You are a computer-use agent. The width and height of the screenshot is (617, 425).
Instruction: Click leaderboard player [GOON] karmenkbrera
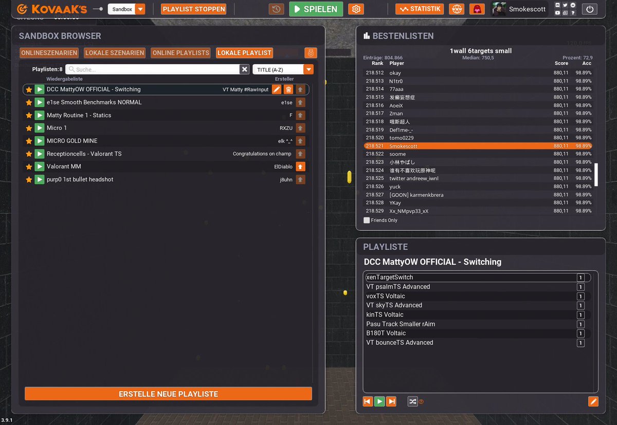[x=416, y=195]
